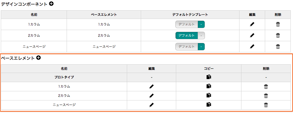Edit the 2カラム design component
The image size is (293, 113).
(x=252, y=35)
